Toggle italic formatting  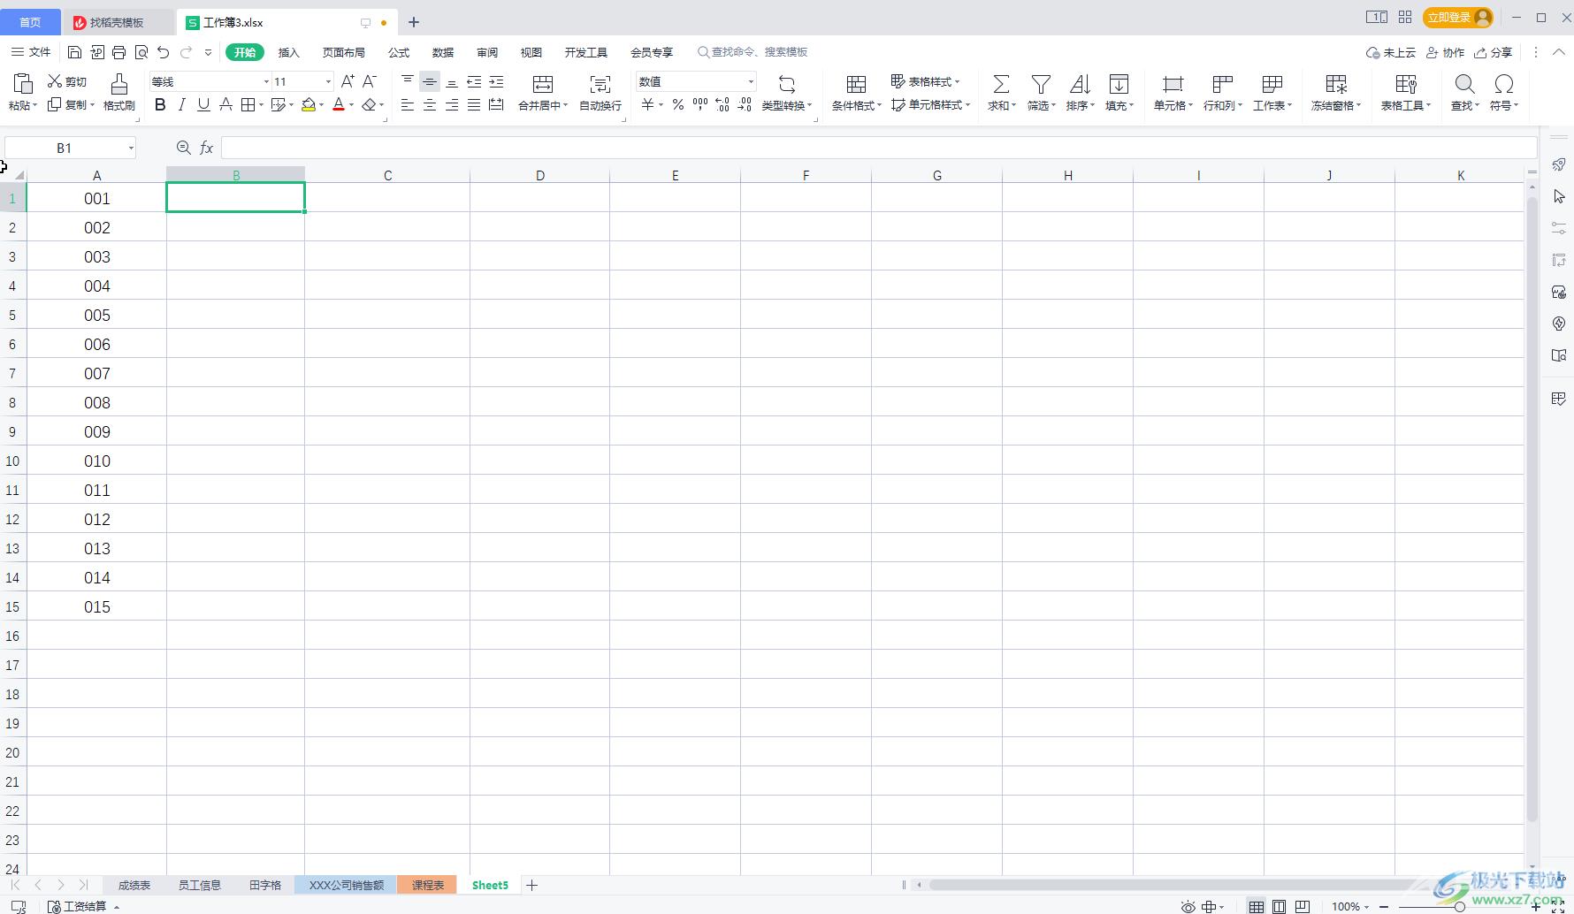[x=182, y=105]
